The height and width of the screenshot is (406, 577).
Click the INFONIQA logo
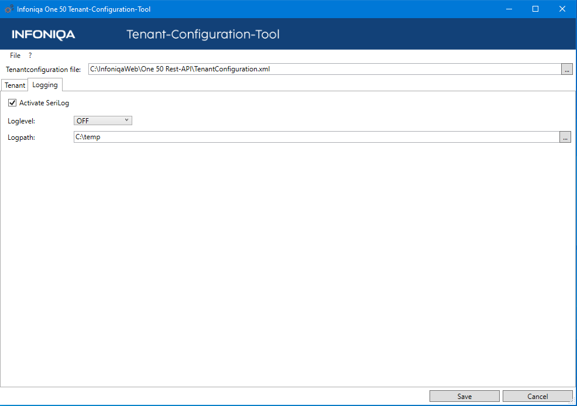click(x=43, y=35)
